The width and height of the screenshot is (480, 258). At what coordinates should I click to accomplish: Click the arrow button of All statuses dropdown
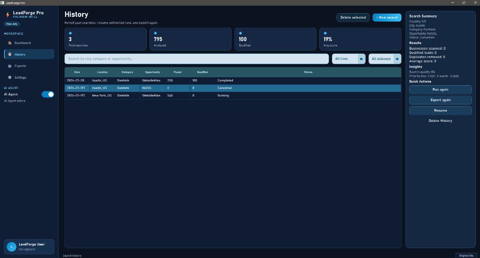[x=397, y=59]
